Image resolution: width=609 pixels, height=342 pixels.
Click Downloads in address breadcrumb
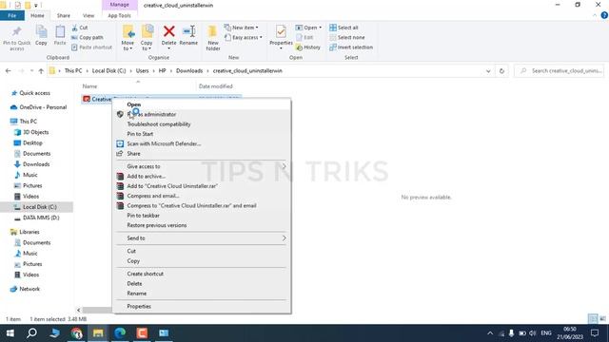pyautogui.click(x=189, y=71)
